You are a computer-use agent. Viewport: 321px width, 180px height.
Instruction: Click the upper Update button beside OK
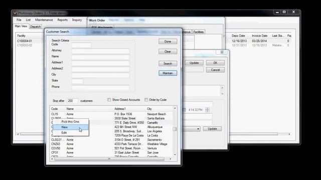(x=194, y=63)
